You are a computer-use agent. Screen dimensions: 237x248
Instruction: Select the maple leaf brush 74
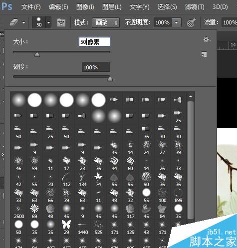[98, 179]
